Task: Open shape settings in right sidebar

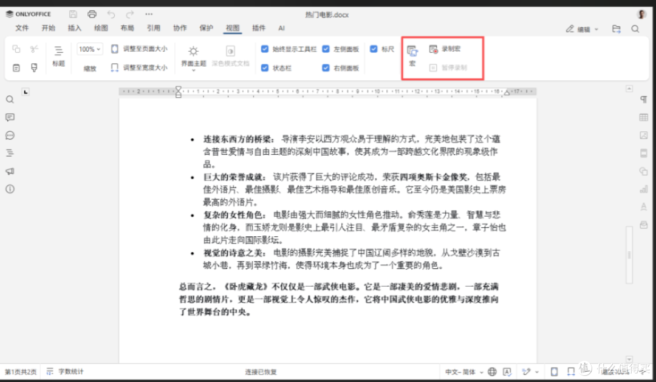Action: point(643,171)
